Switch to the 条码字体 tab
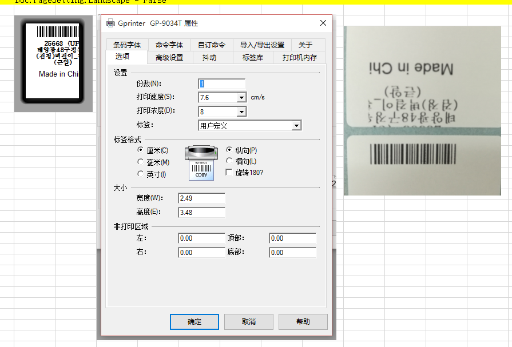512x347 pixels. pyautogui.click(x=127, y=45)
